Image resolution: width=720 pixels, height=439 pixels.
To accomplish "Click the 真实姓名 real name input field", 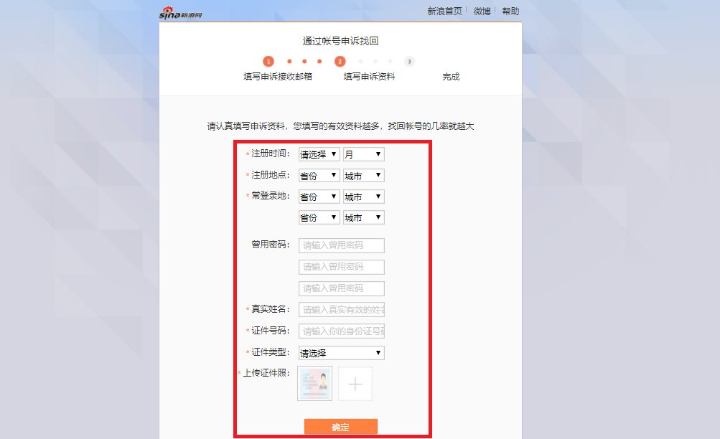I will [341, 309].
